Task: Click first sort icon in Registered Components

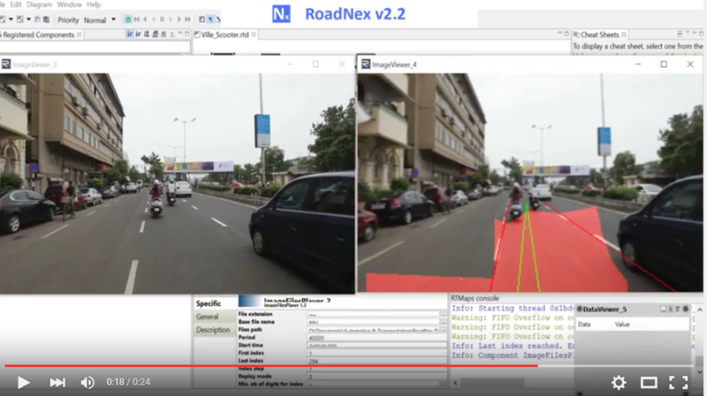Action: 130,34
